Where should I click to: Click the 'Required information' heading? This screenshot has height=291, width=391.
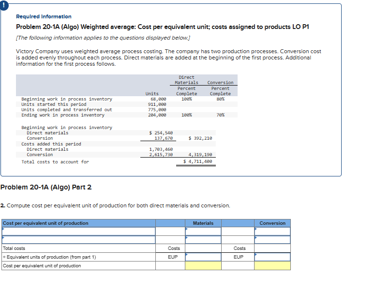(44, 17)
